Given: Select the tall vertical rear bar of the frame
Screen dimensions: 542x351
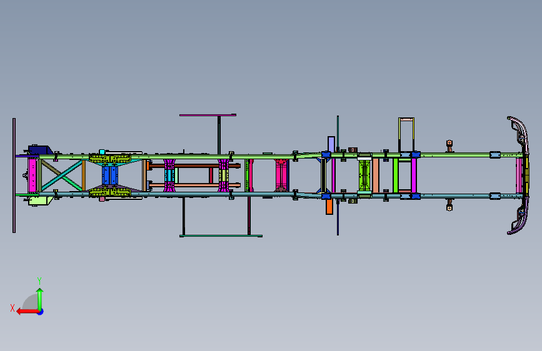Looking at the screenshot, I should click(14, 175).
